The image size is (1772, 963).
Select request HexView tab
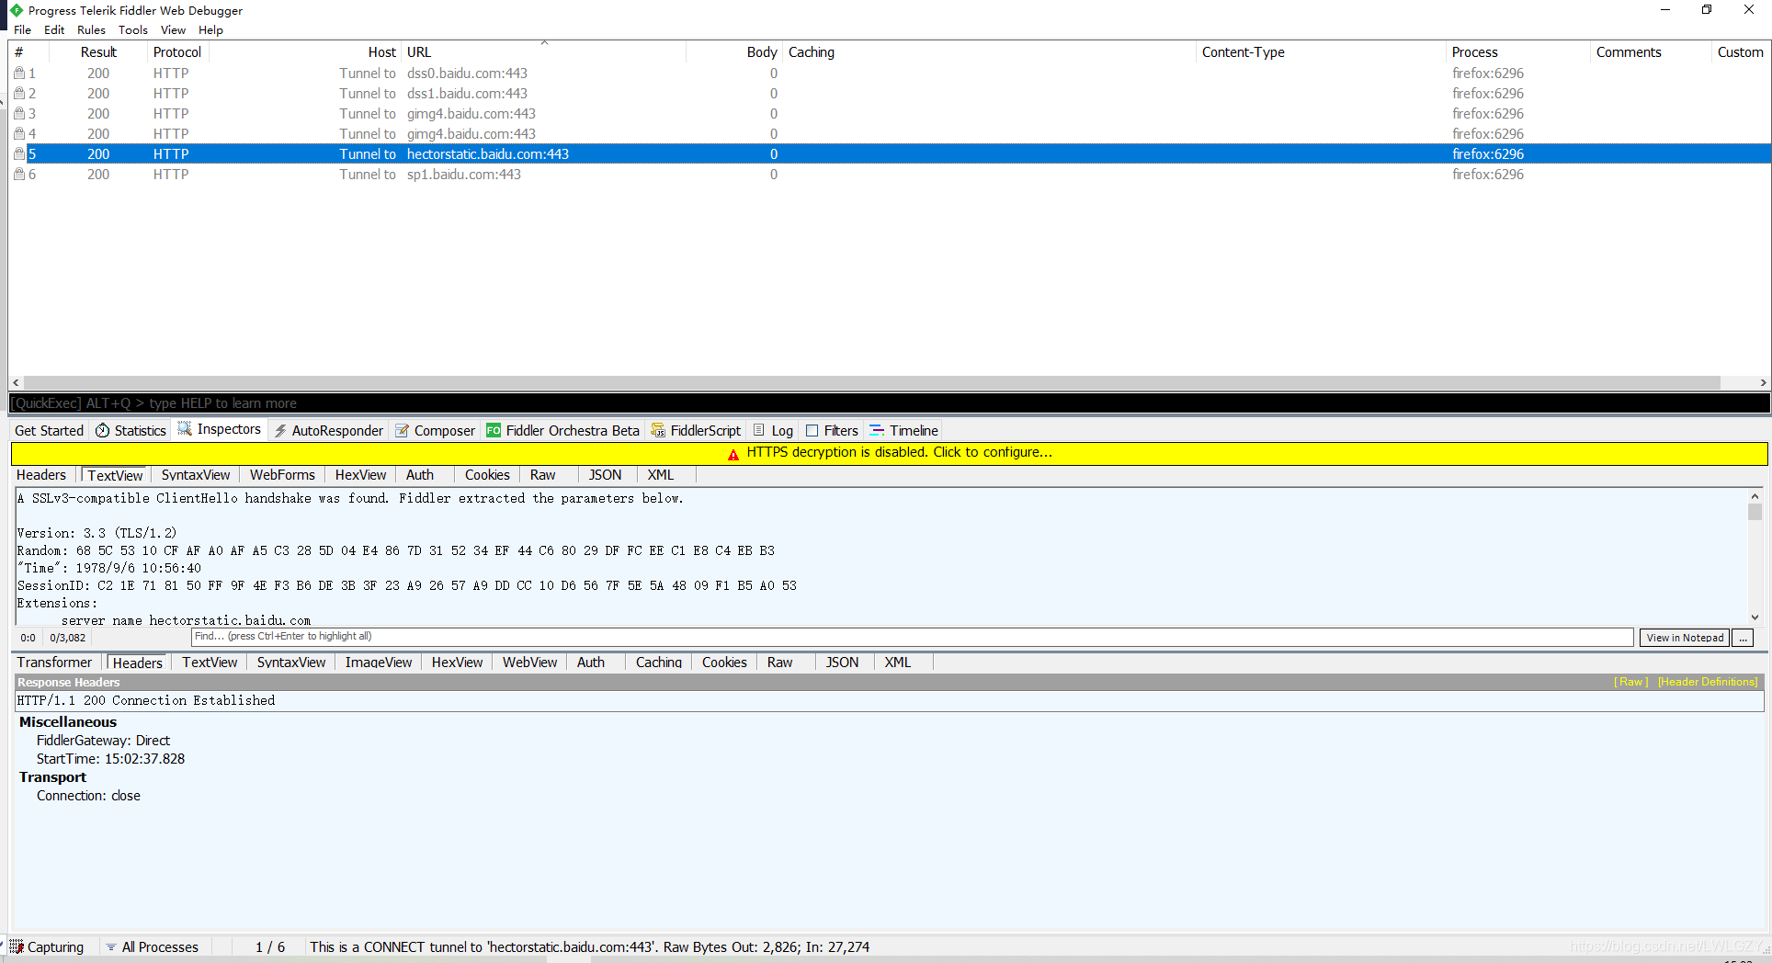360,475
